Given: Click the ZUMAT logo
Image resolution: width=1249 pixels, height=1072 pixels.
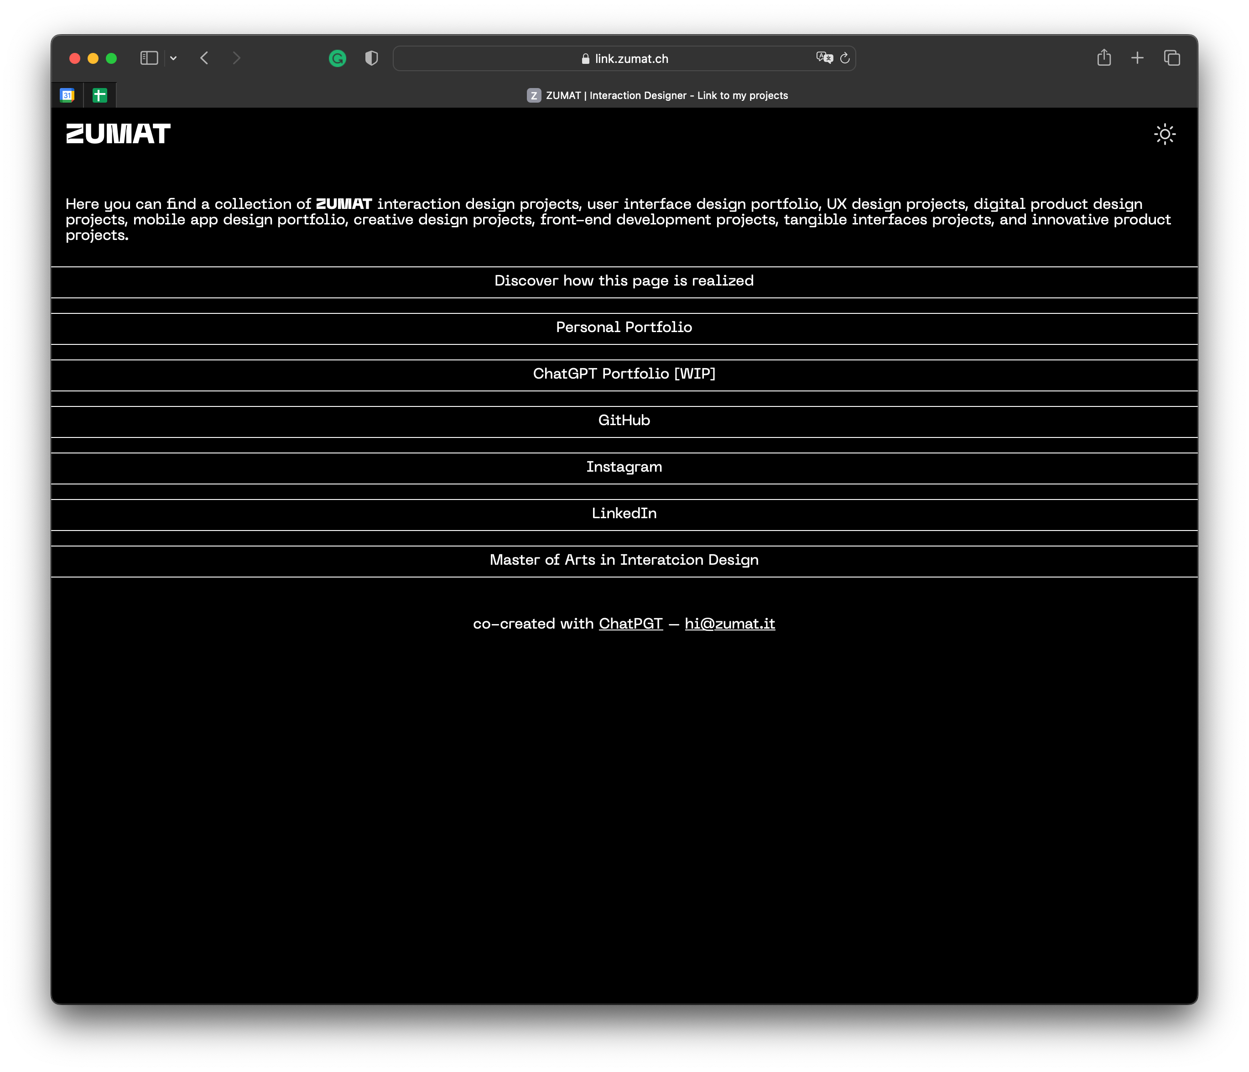Looking at the screenshot, I should tap(118, 134).
